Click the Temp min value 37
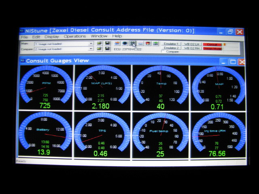Screen dimensions: 259x194 point(161,96)
